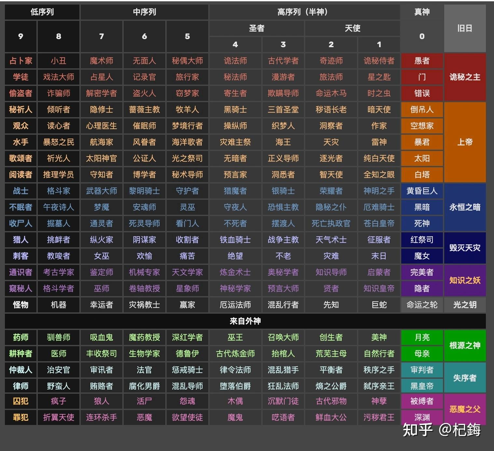Select the sequence 0 header cell
494x451 pixels.
pyautogui.click(x=422, y=36)
